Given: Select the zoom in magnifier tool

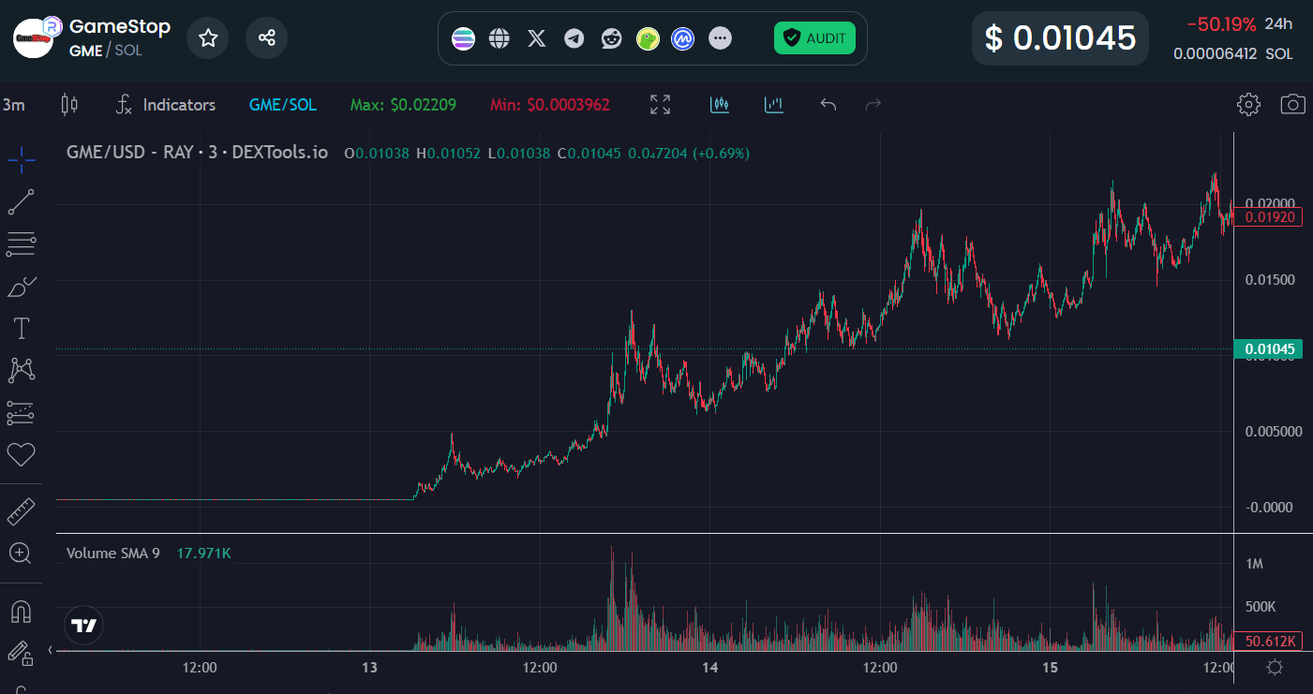Looking at the screenshot, I should tap(22, 554).
